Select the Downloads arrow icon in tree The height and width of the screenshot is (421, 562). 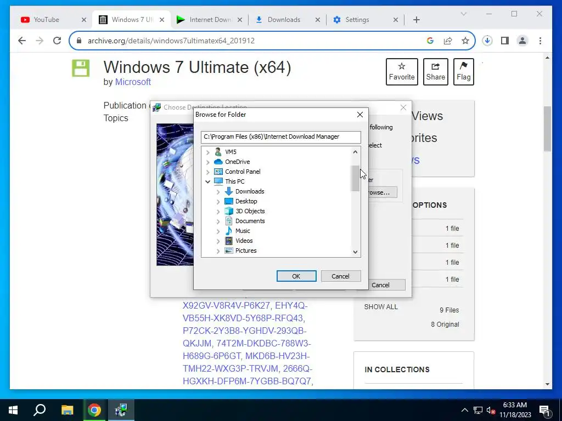(x=229, y=191)
